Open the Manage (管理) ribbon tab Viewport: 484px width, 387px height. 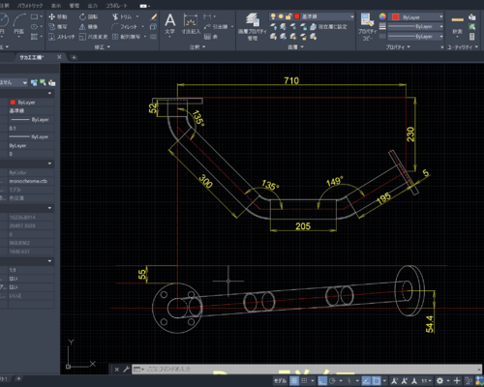[75, 6]
